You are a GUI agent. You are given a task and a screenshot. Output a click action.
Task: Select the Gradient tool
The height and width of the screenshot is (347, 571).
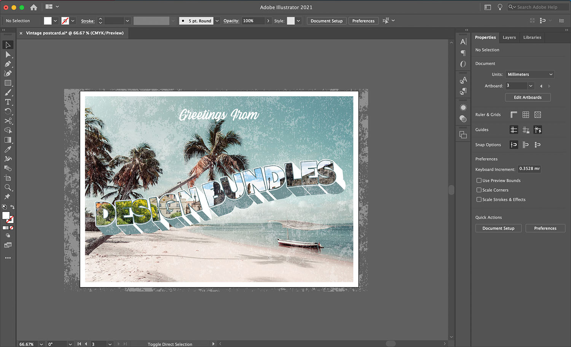8,140
